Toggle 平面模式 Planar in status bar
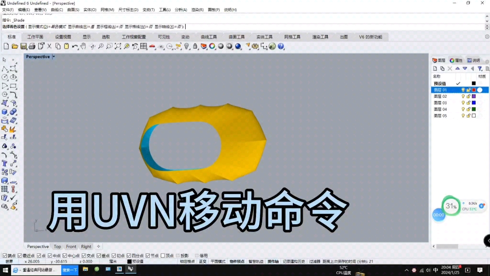This screenshot has height=276, width=490. [x=218, y=261]
